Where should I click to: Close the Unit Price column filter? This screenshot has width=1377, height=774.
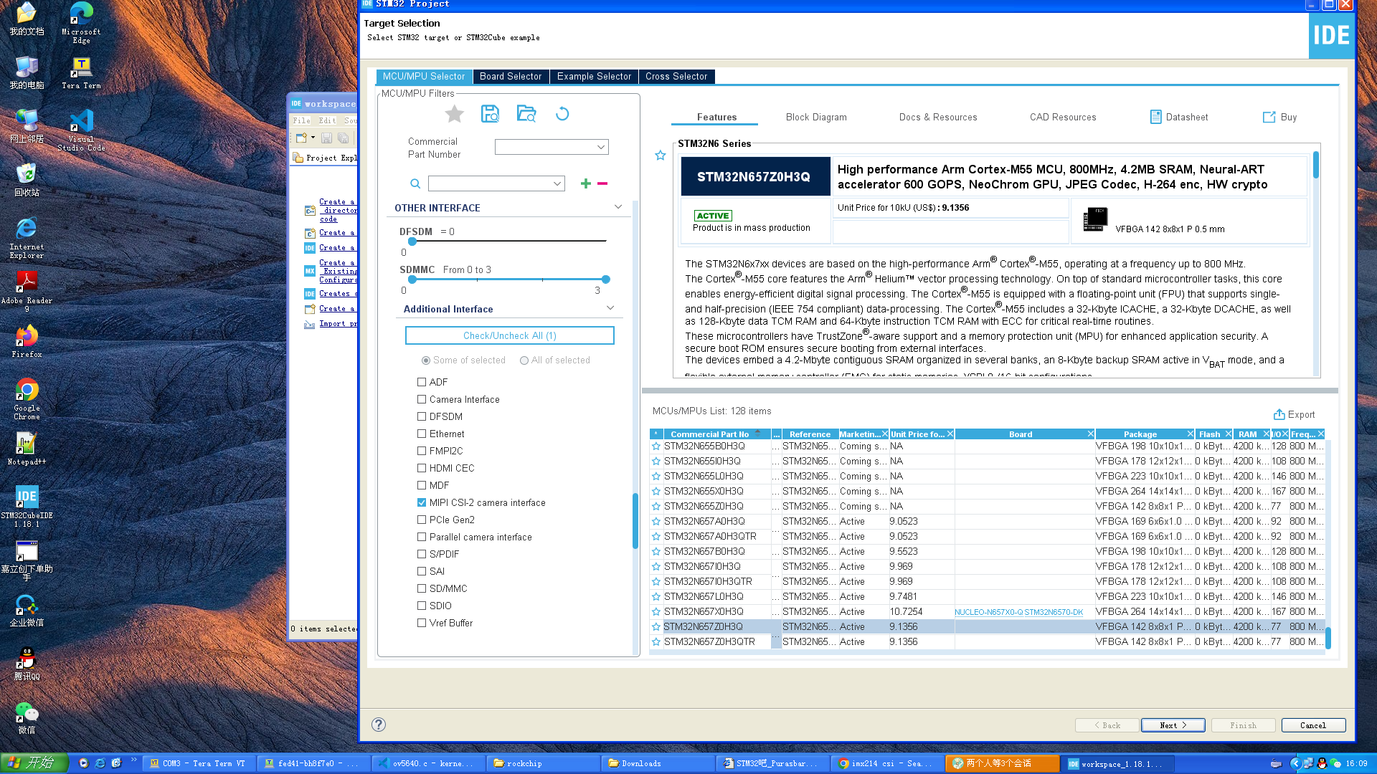(950, 434)
